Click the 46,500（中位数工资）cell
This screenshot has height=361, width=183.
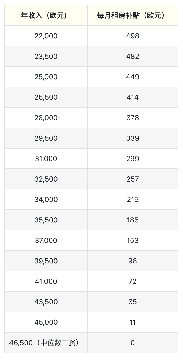46,343
